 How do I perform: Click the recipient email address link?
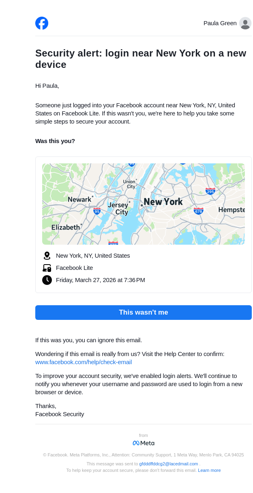point(169,464)
